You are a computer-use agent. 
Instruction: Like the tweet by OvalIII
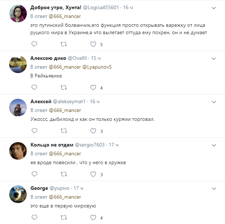93,87
